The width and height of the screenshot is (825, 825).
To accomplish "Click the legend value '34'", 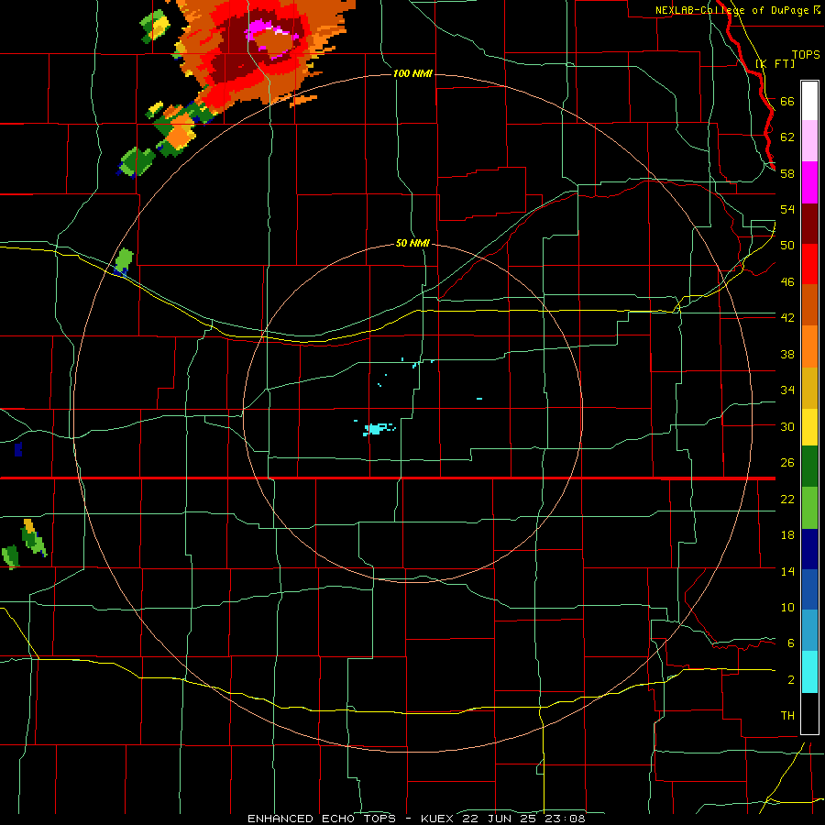I will pos(787,390).
